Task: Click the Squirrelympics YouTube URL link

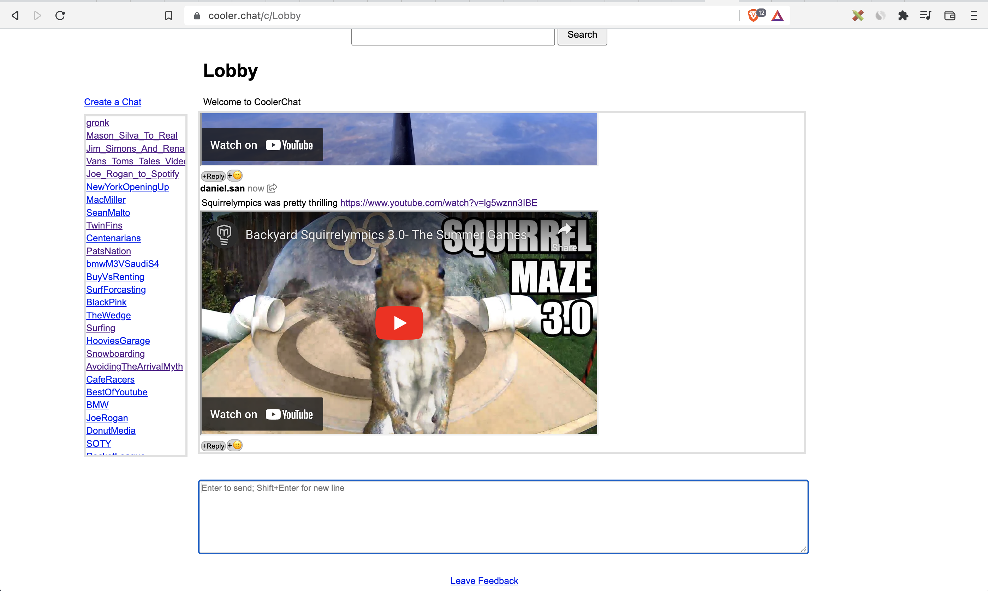Action: (438, 203)
